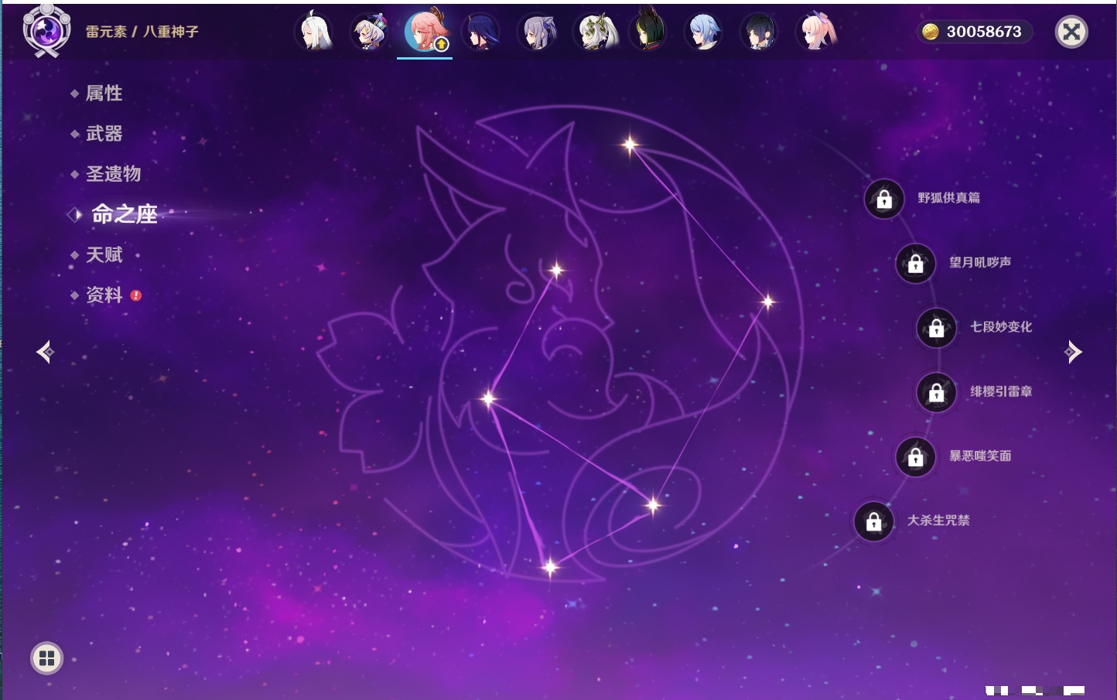Click the Mora coin icon

coord(930,32)
